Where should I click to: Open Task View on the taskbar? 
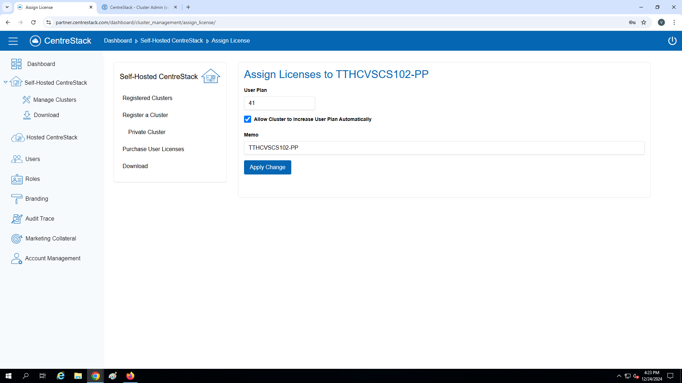(x=43, y=376)
